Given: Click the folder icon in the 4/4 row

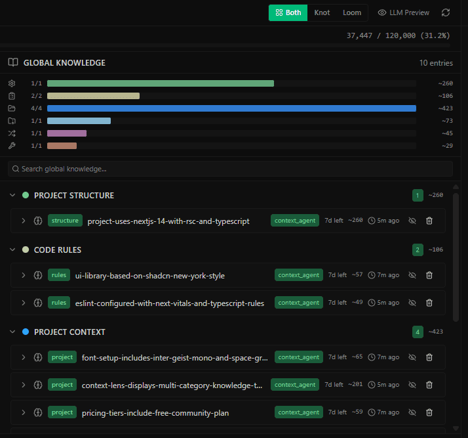Looking at the screenshot, I should tap(12, 108).
